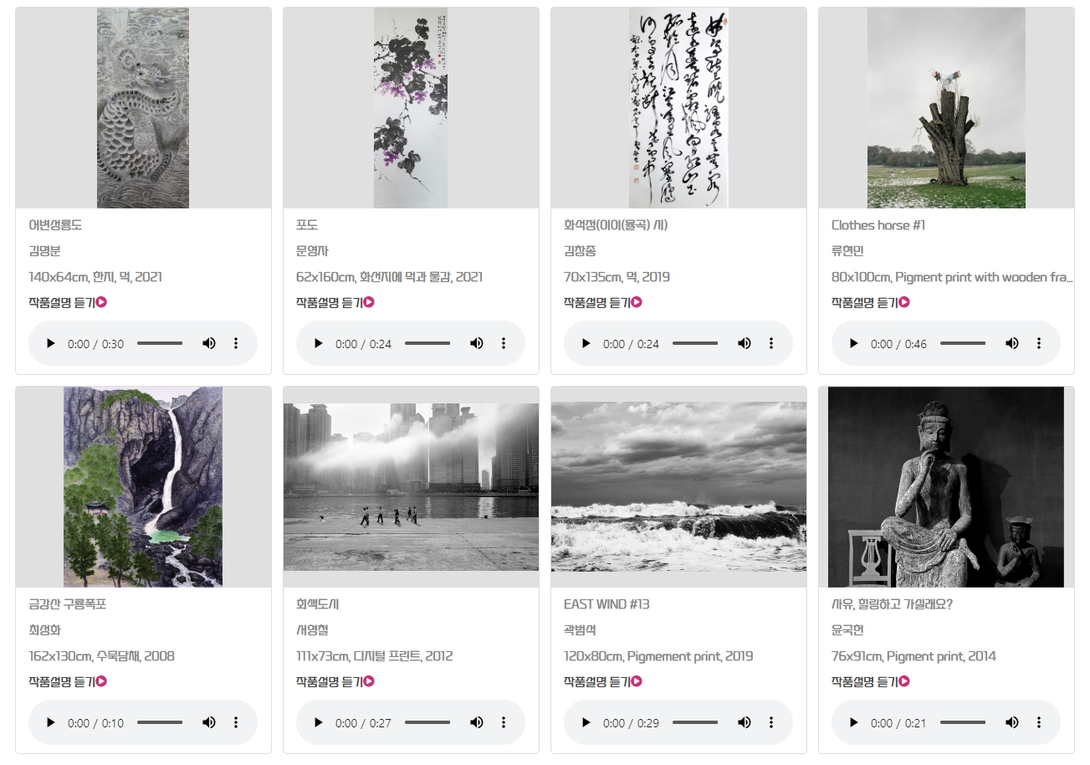Play audio for EAST WIND #13
Viewport: 1090px width, 765px height.
coord(586,723)
